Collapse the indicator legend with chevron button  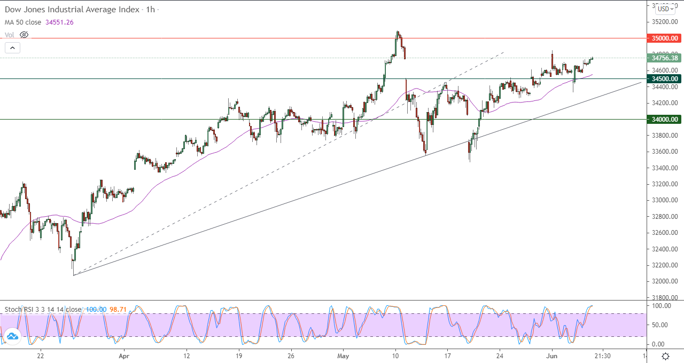click(x=12, y=48)
